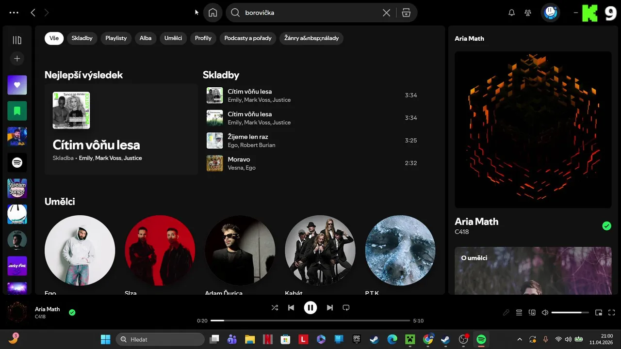The width and height of the screenshot is (621, 349).
Task: Open the Umělci section heading
Action: 60,202
